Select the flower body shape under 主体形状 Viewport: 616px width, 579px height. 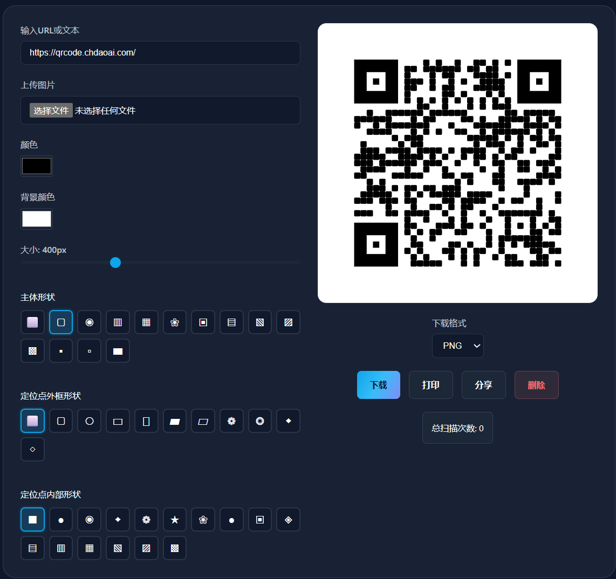point(175,322)
